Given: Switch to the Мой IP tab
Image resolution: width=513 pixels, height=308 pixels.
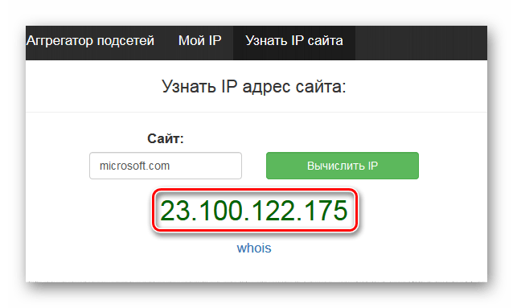Looking at the screenshot, I should pos(199,41).
